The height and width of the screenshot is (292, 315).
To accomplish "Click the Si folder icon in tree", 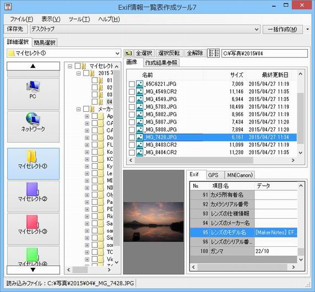I will [x=101, y=238].
